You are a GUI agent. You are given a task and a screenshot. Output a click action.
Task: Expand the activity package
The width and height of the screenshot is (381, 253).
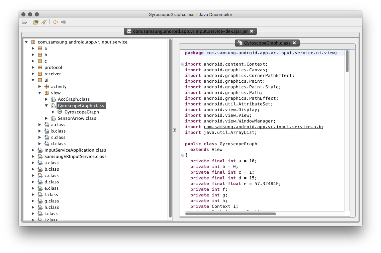pos(40,86)
